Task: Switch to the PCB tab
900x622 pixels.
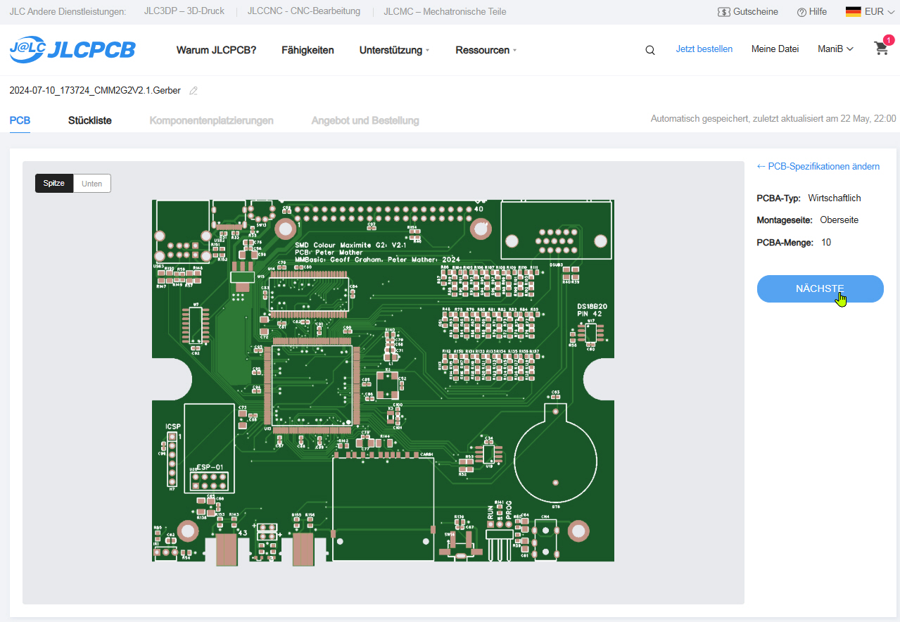Action: tap(20, 120)
